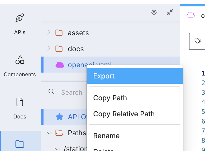Select the Files folder sidebar icon

pyautogui.click(x=20, y=144)
